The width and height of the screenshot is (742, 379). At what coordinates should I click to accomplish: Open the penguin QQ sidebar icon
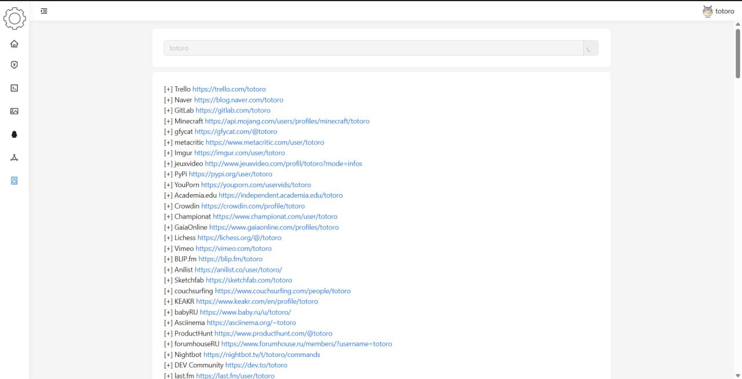[14, 134]
